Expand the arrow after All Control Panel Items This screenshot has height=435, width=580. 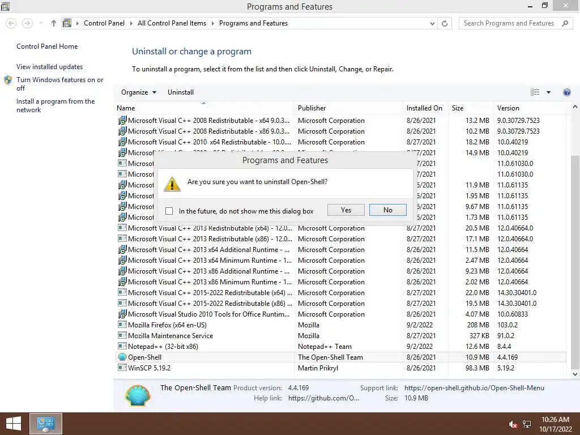tap(213, 23)
